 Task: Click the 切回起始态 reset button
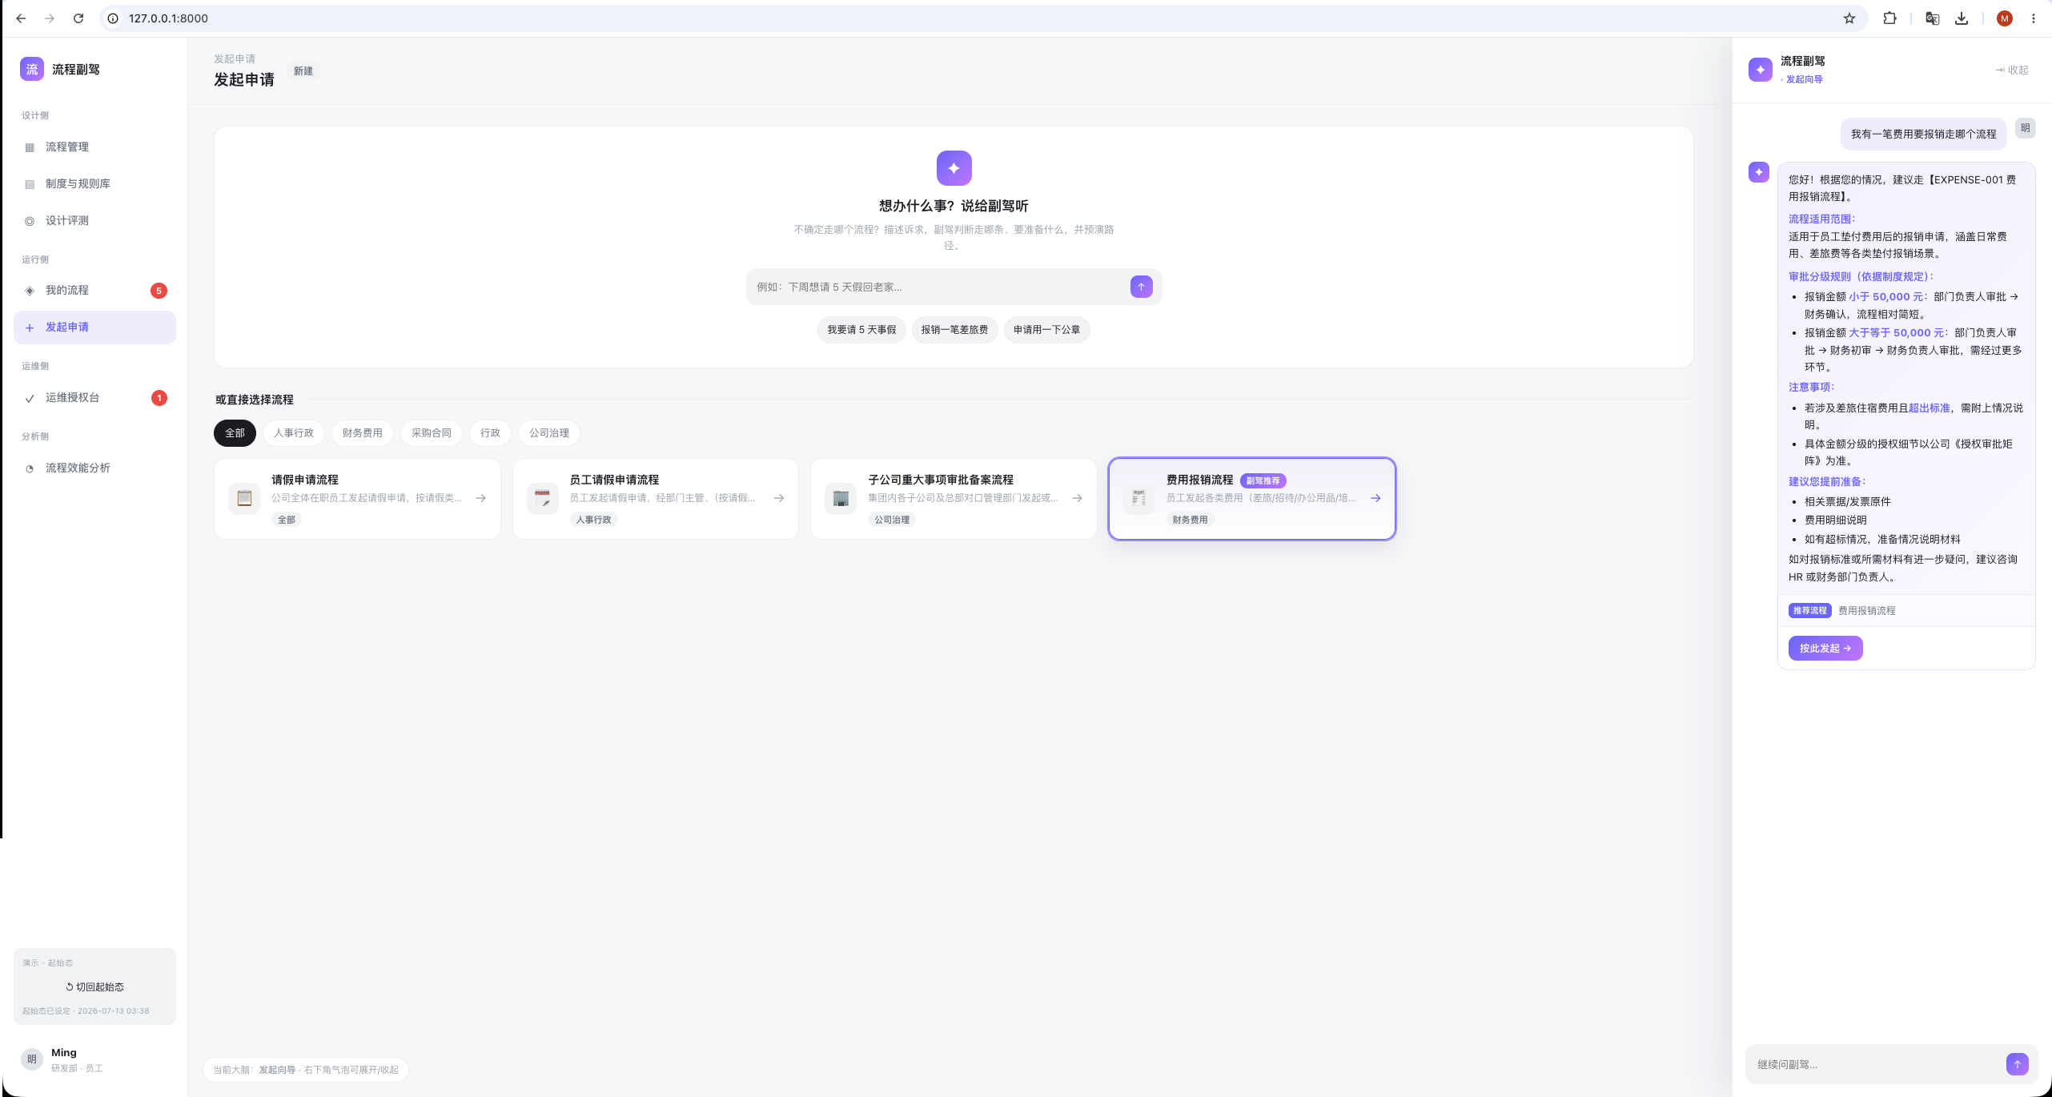[x=94, y=986]
